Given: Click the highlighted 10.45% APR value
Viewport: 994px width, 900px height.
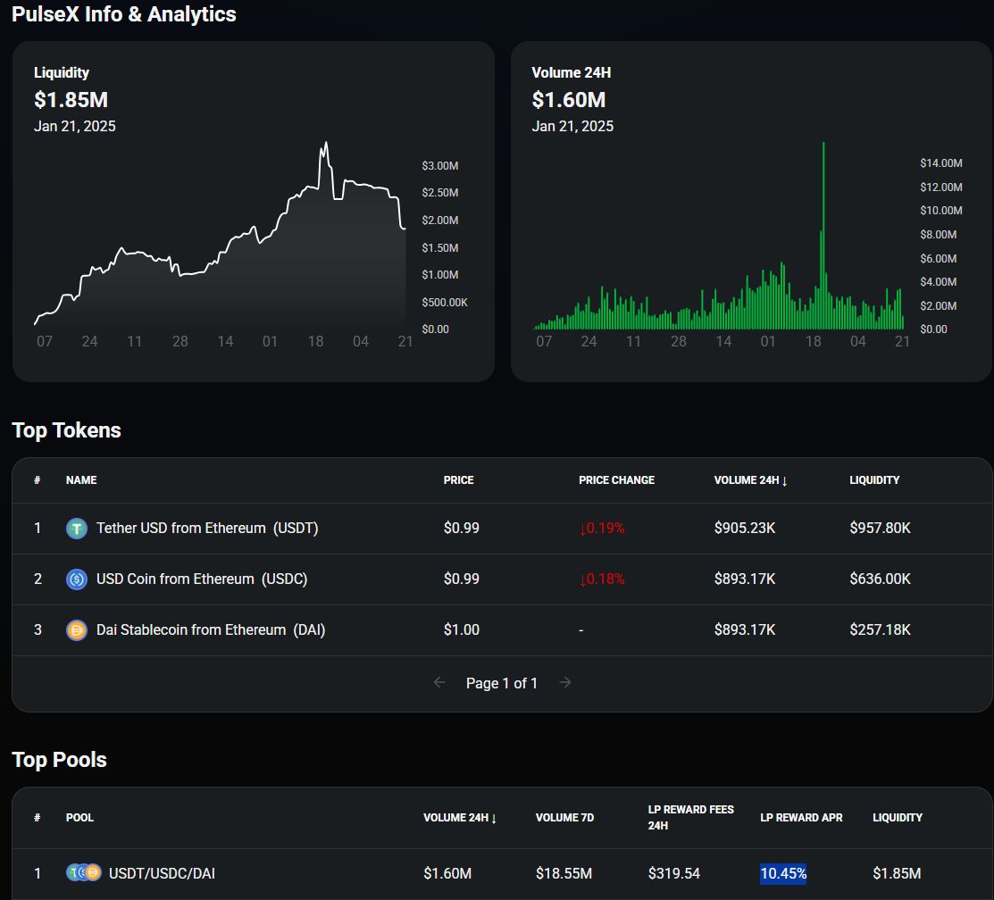Looking at the screenshot, I should point(783,872).
